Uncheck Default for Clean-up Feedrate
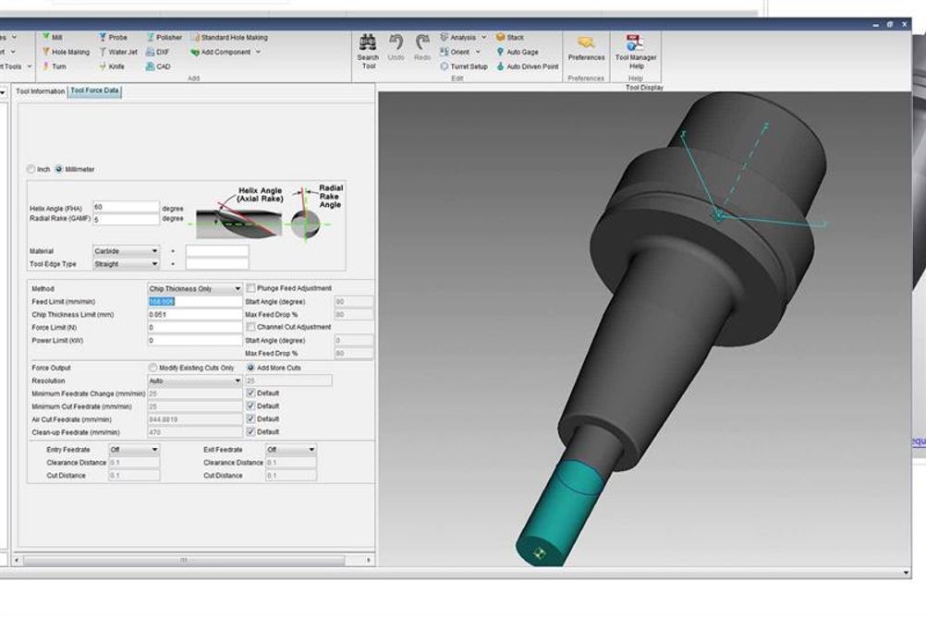Image resolution: width=926 pixels, height=617 pixels. [x=251, y=432]
